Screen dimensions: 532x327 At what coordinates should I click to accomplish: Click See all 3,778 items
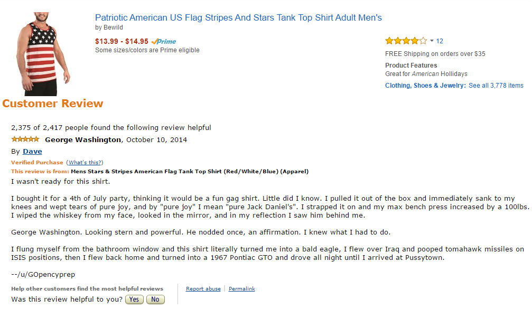pos(496,86)
